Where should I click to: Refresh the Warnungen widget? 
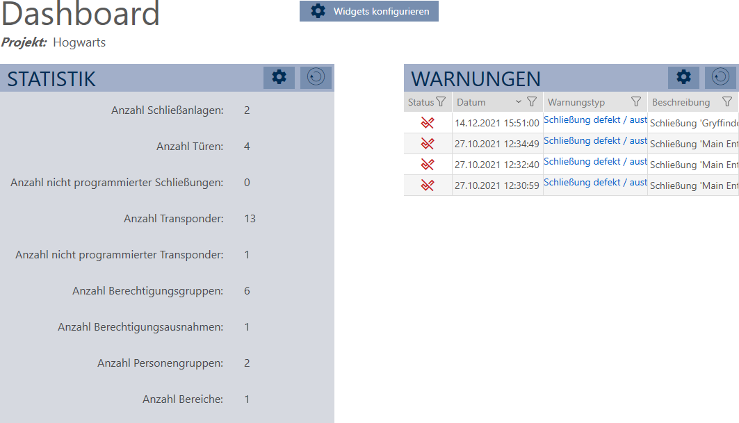point(721,78)
